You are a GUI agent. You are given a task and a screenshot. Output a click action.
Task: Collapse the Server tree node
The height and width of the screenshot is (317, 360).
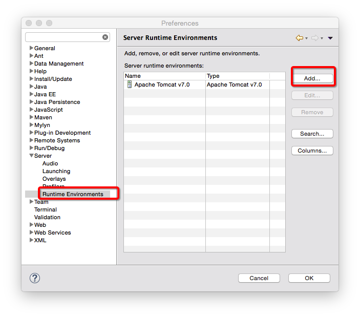coord(31,156)
